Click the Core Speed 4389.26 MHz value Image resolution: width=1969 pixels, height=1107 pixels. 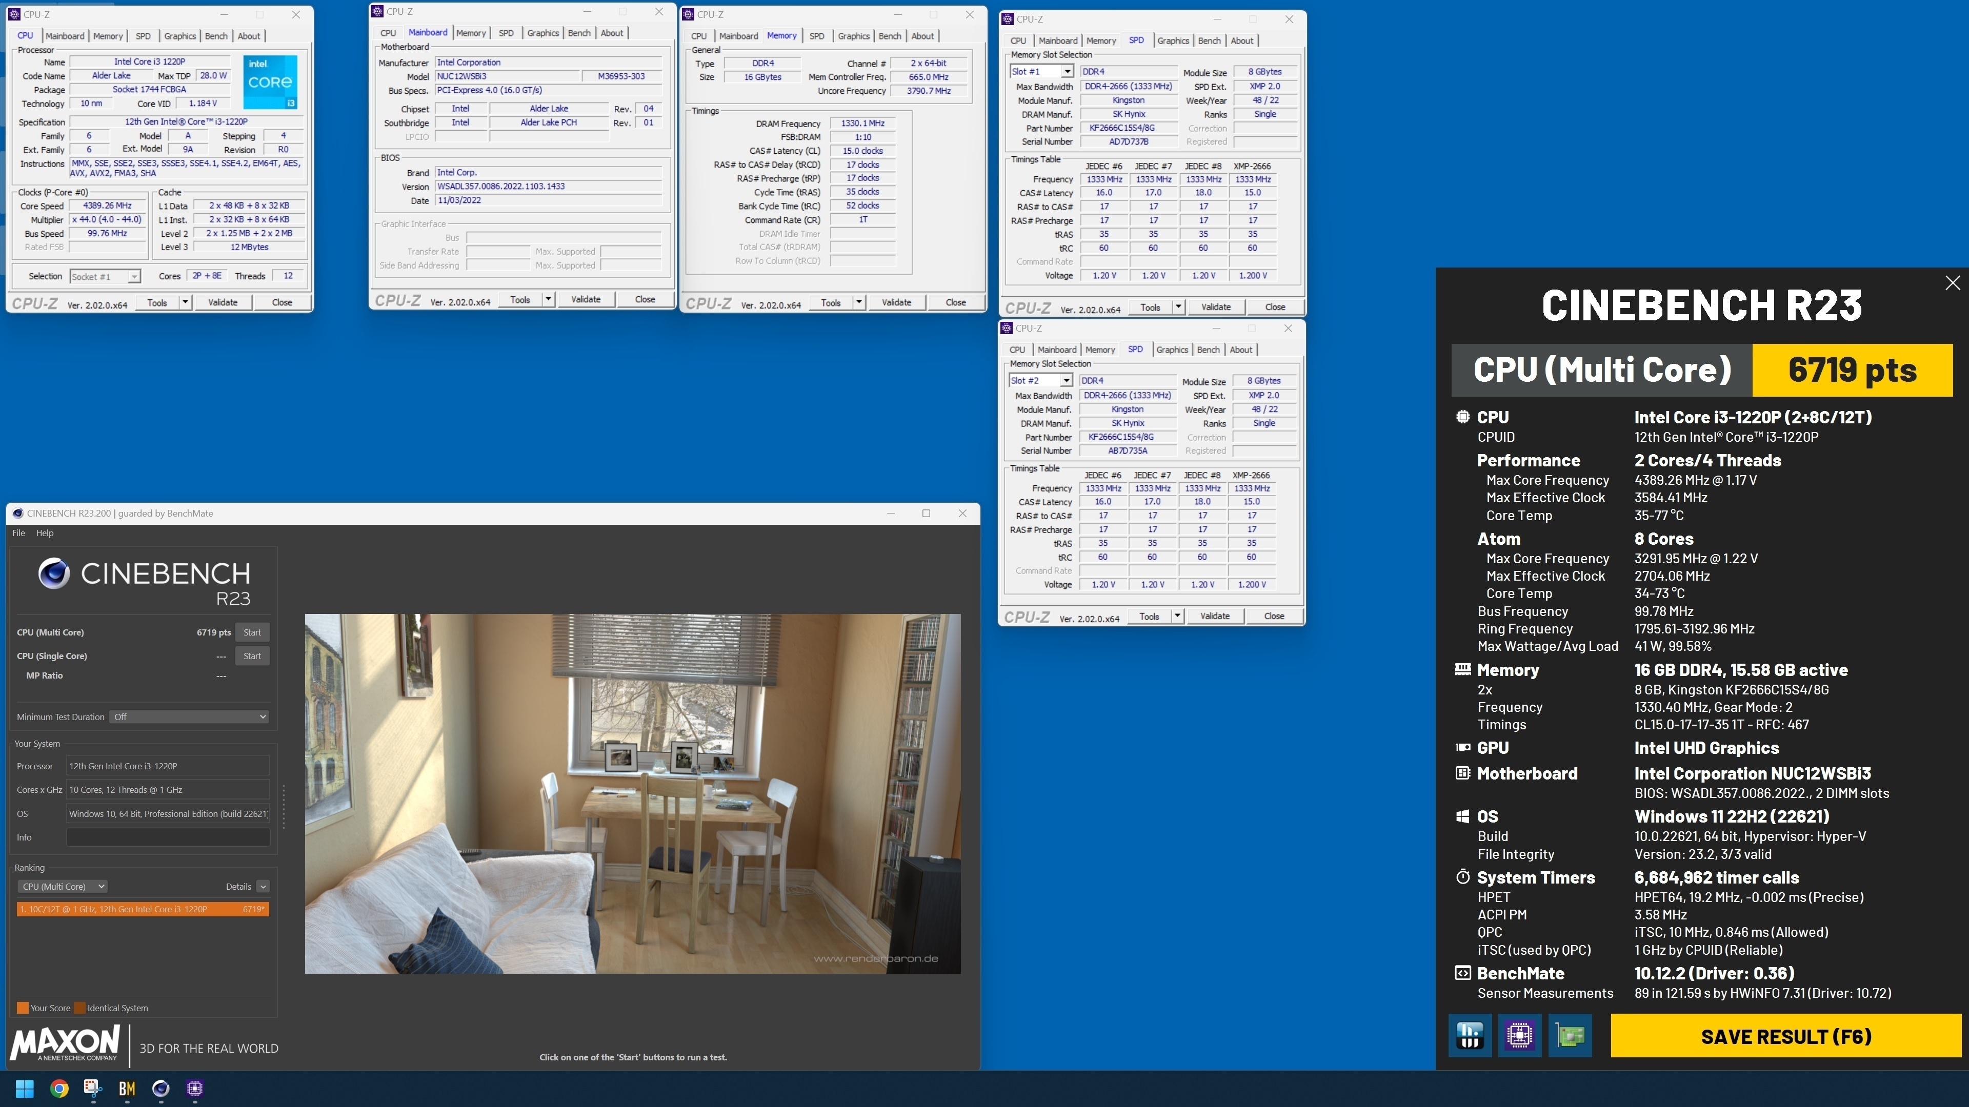[108, 206]
